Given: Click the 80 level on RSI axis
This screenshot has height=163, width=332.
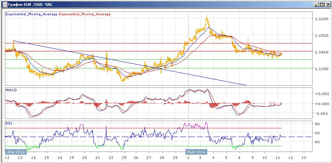Looking at the screenshot, I should coord(317,124).
